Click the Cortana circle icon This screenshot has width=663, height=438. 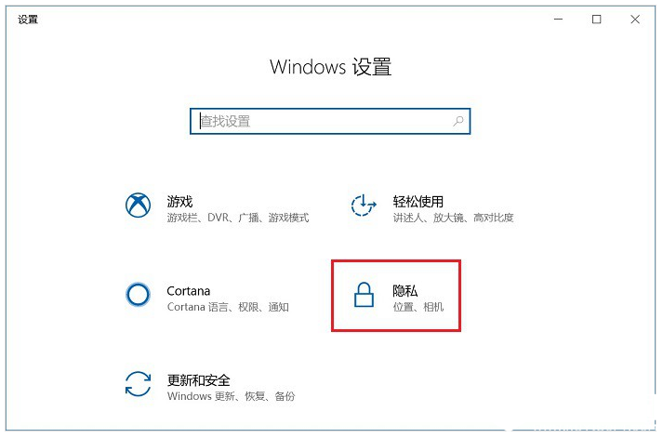[139, 294]
